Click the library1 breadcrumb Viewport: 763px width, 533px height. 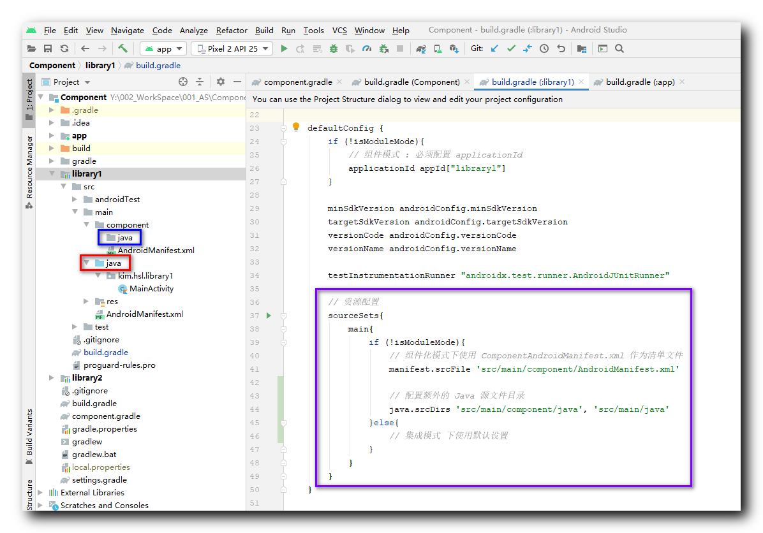pos(100,65)
